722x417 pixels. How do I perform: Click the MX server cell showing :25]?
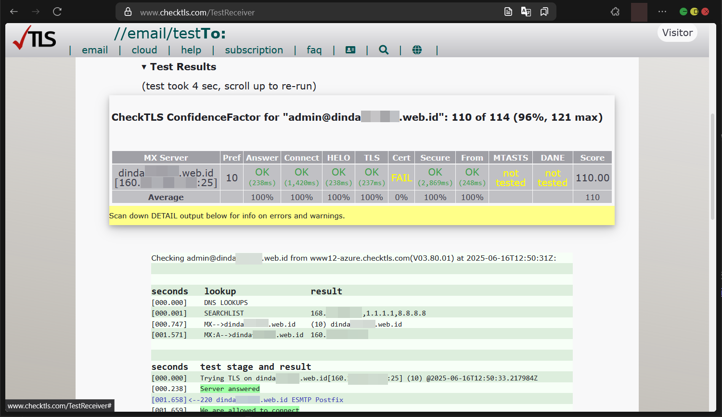tap(166, 177)
